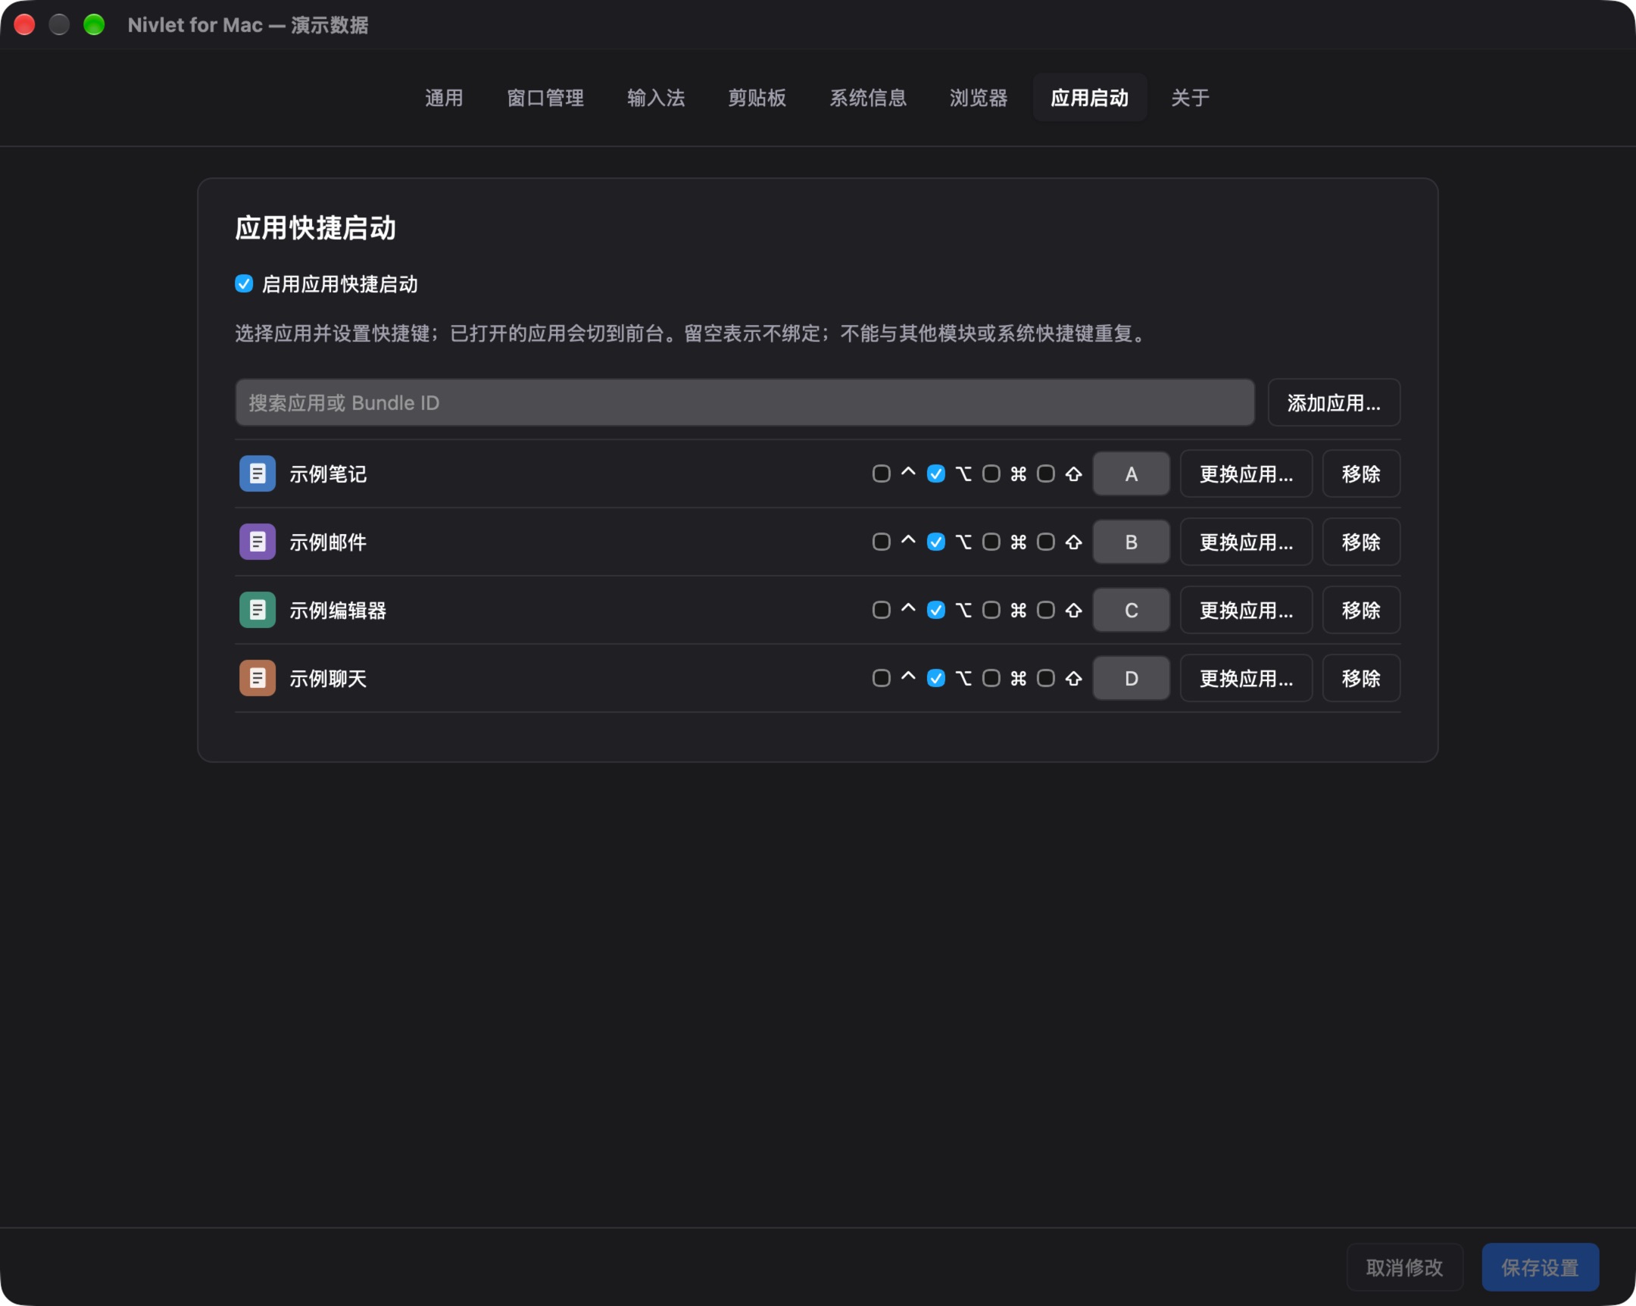
Task: Enable Command modifier for 示例编辑器
Action: coord(991,610)
